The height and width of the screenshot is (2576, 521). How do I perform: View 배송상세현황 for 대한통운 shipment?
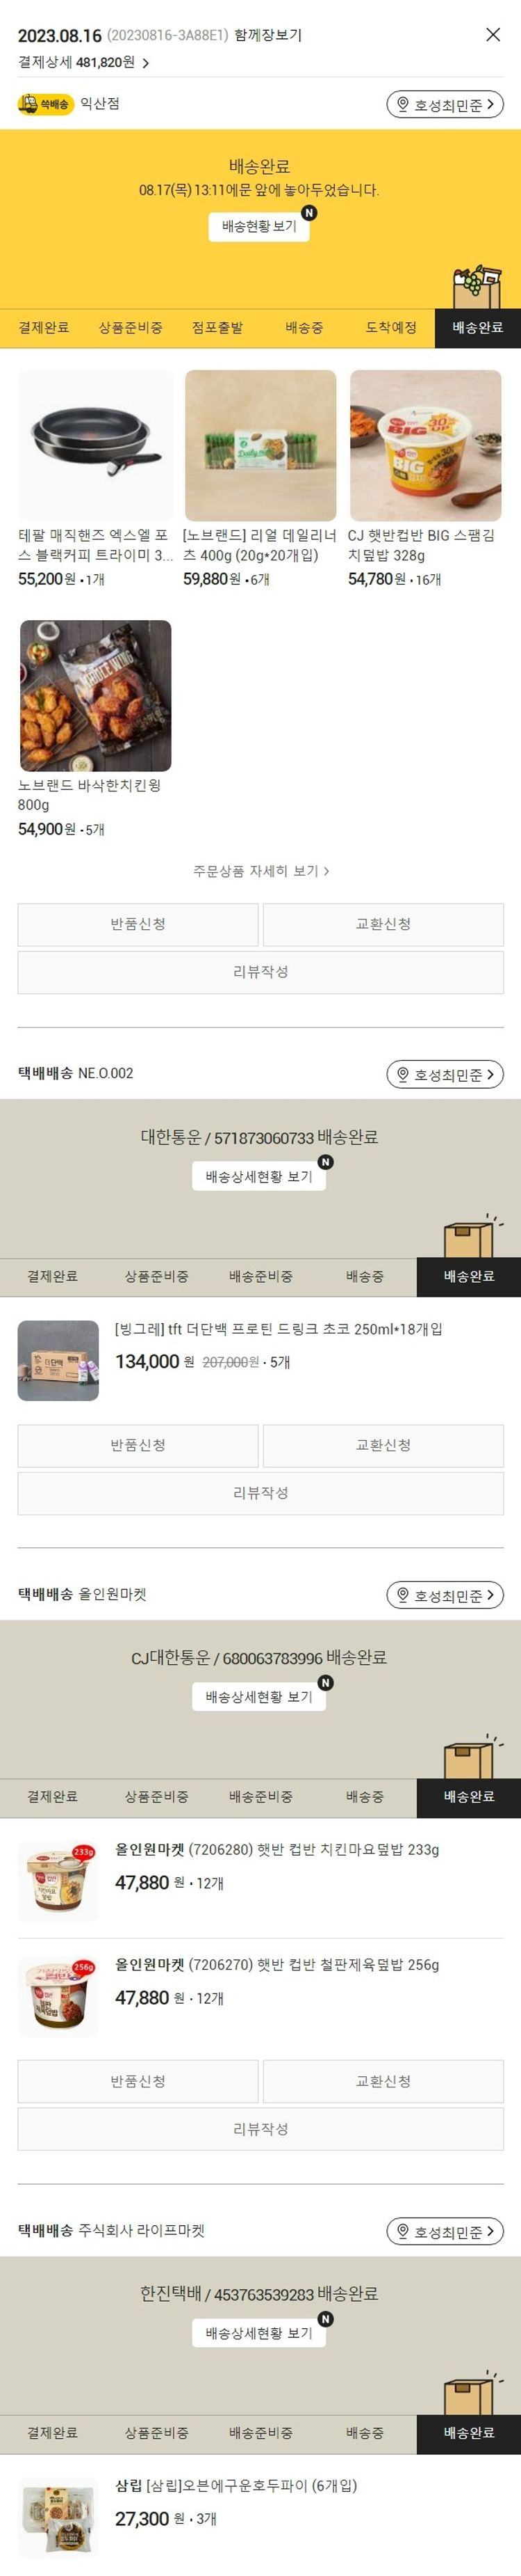coord(260,1177)
